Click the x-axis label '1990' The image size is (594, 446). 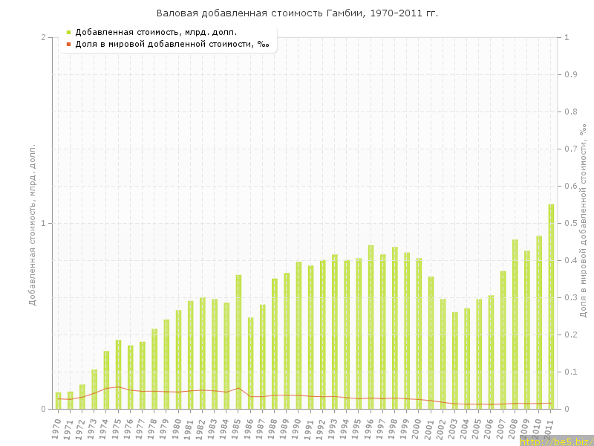point(297,428)
